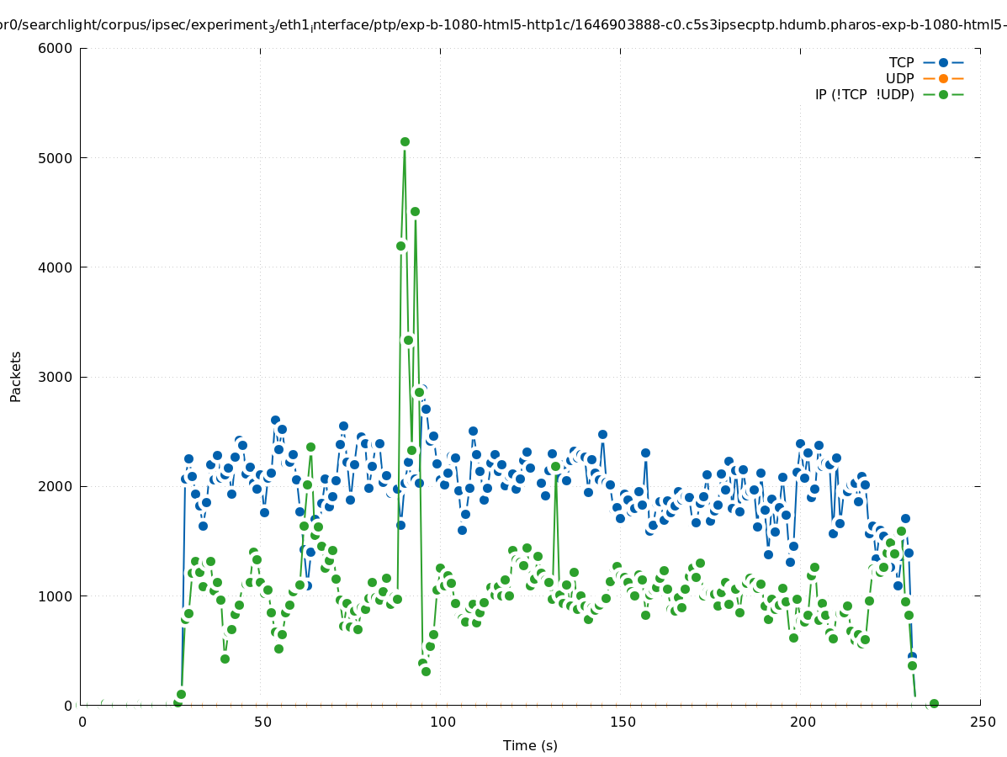Click the 1000 tick on the packets axis
Image resolution: width=1007 pixels, height=757 pixels.
pos(56,596)
